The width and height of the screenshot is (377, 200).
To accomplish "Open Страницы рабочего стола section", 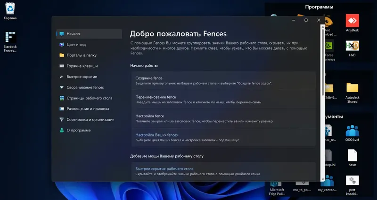I will [89, 98].
